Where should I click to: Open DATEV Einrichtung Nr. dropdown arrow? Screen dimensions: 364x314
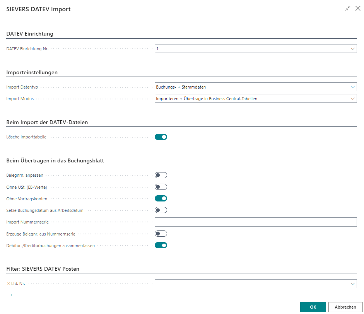pos(352,49)
